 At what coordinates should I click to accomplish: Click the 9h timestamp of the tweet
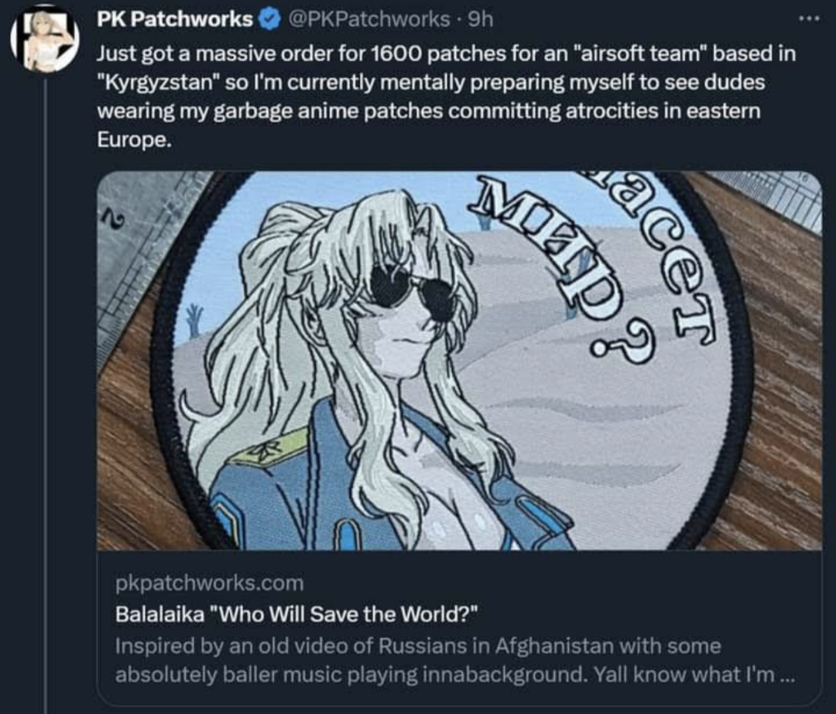pyautogui.click(x=481, y=19)
